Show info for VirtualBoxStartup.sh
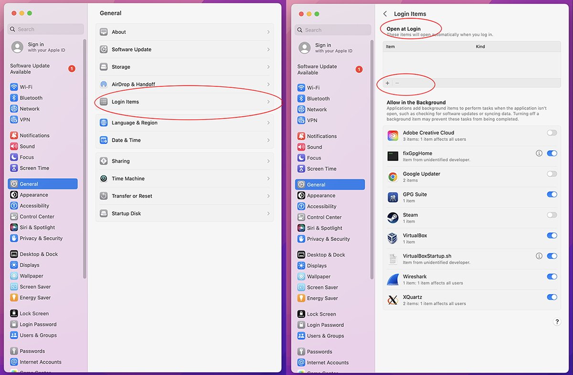The height and width of the screenshot is (375, 573). (x=539, y=256)
